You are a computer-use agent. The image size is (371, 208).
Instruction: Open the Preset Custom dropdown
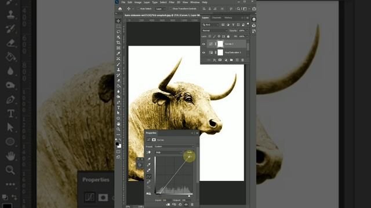[x=174, y=146]
